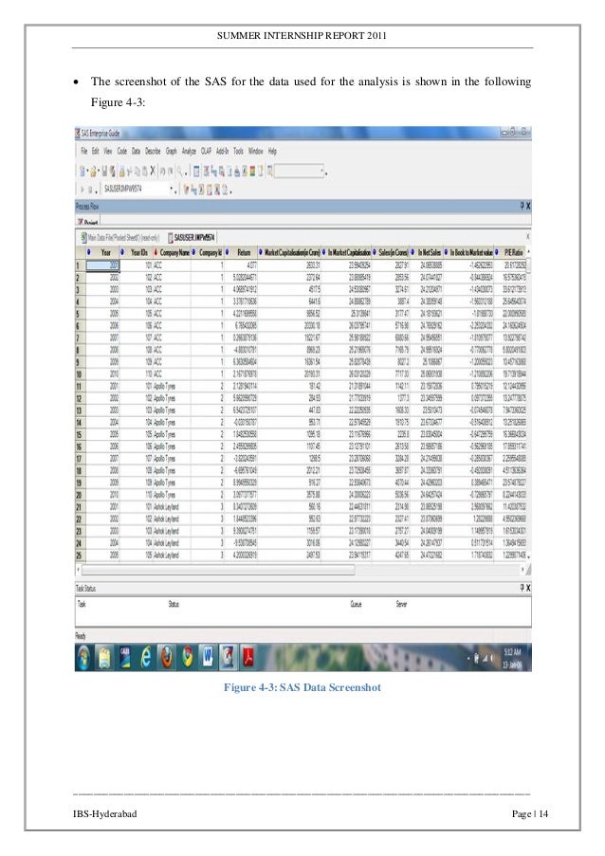The height and width of the screenshot is (856, 605).
Task: Click the grid's scroll-right arrow
Action: click(522, 570)
